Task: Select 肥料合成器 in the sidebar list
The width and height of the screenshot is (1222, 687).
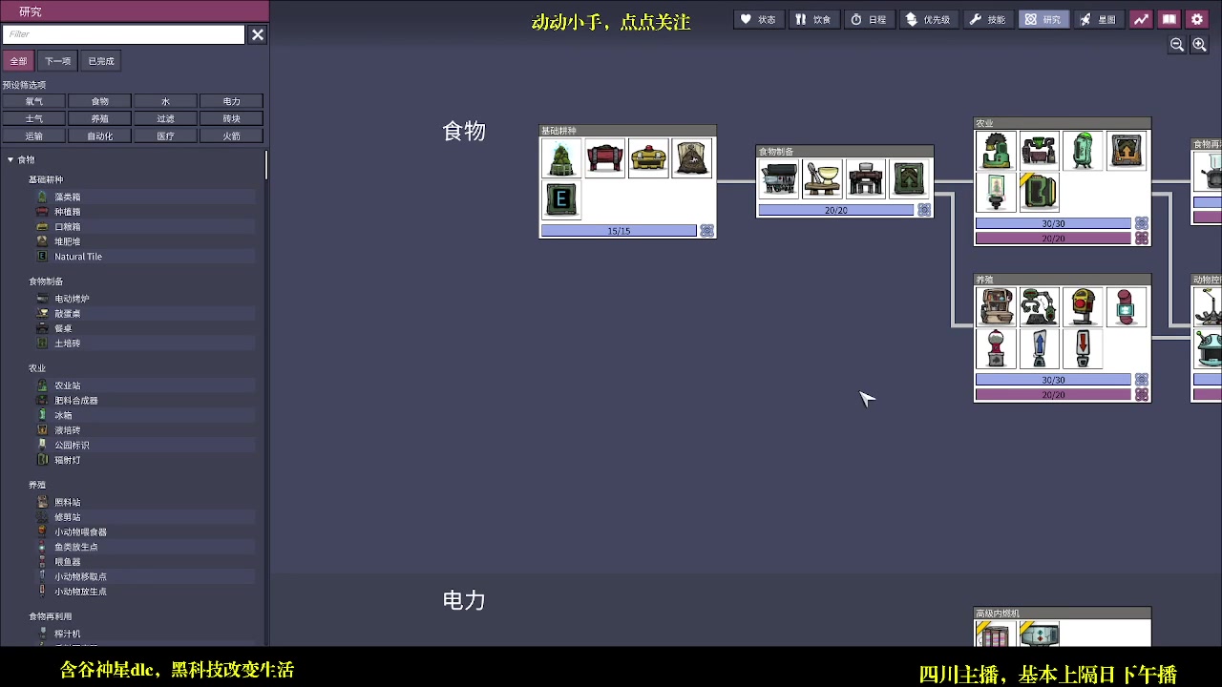Action: pos(145,401)
